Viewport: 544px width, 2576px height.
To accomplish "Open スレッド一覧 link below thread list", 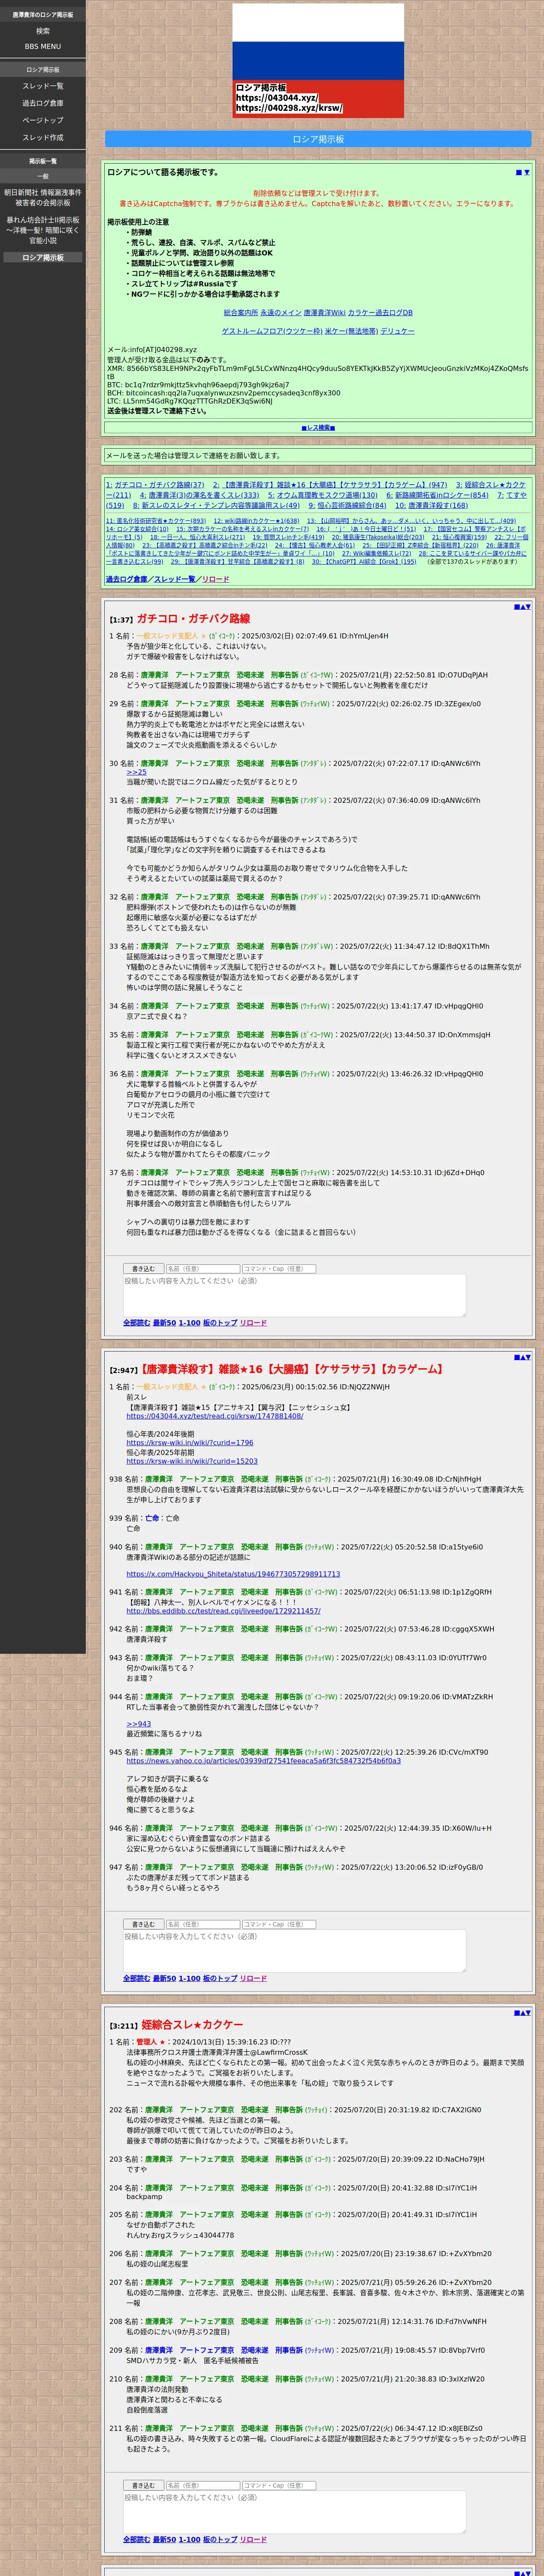I will coord(174,580).
